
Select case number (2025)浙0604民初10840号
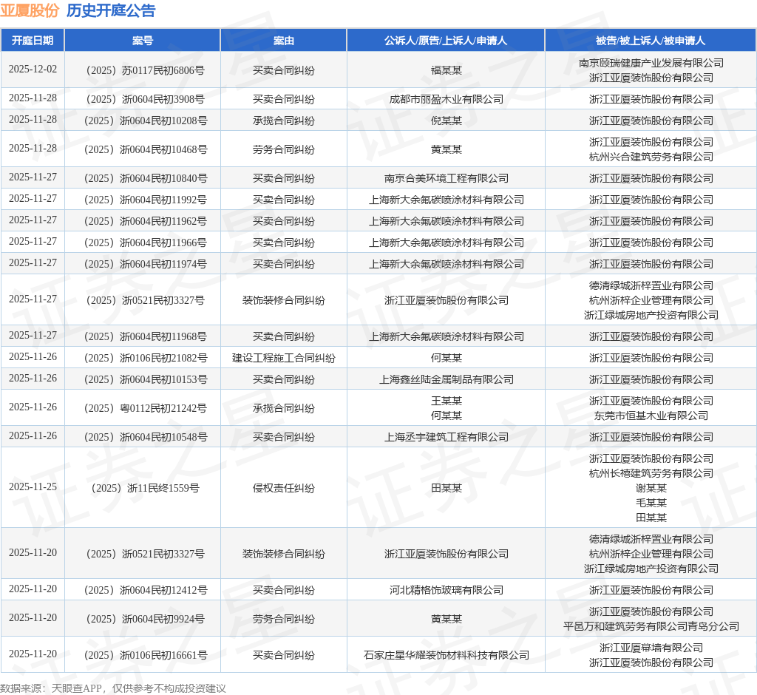(x=146, y=179)
